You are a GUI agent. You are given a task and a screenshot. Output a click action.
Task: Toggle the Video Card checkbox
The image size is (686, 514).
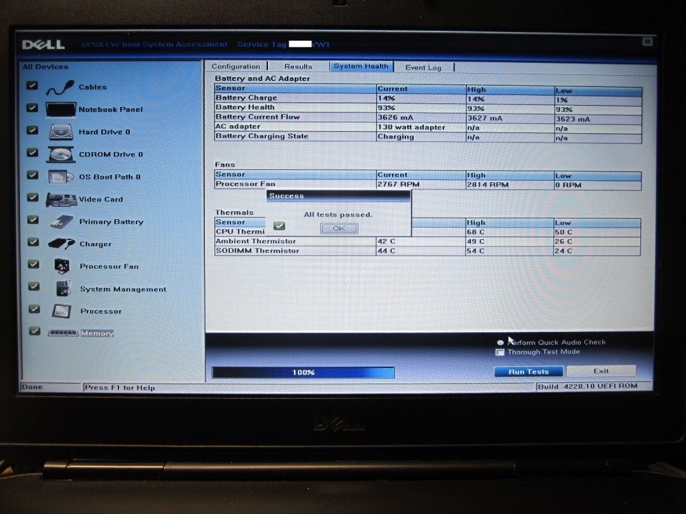coord(33,197)
